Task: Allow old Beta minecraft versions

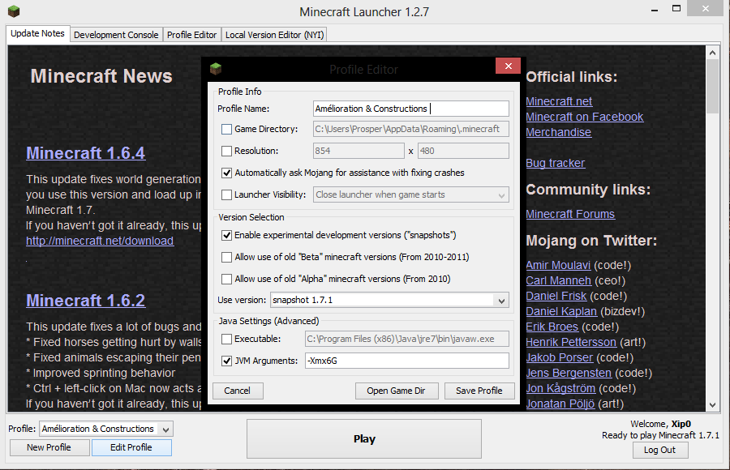Action: coord(227,257)
